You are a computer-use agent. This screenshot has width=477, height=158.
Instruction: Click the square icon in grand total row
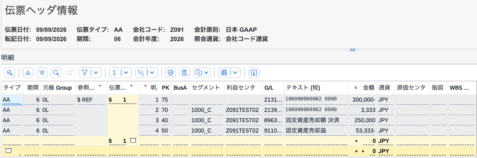[x=9, y=151]
